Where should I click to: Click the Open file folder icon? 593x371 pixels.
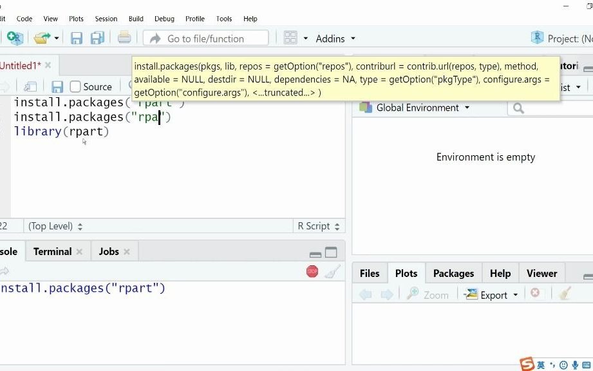42,39
